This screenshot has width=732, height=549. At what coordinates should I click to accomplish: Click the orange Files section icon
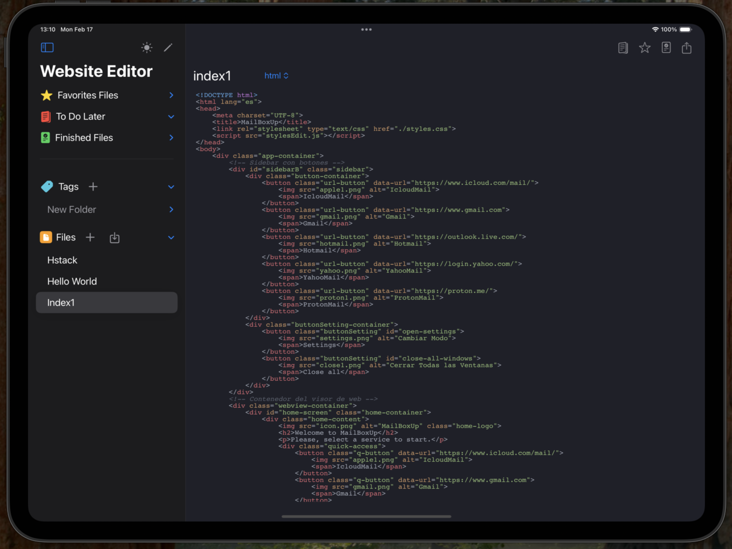46,238
